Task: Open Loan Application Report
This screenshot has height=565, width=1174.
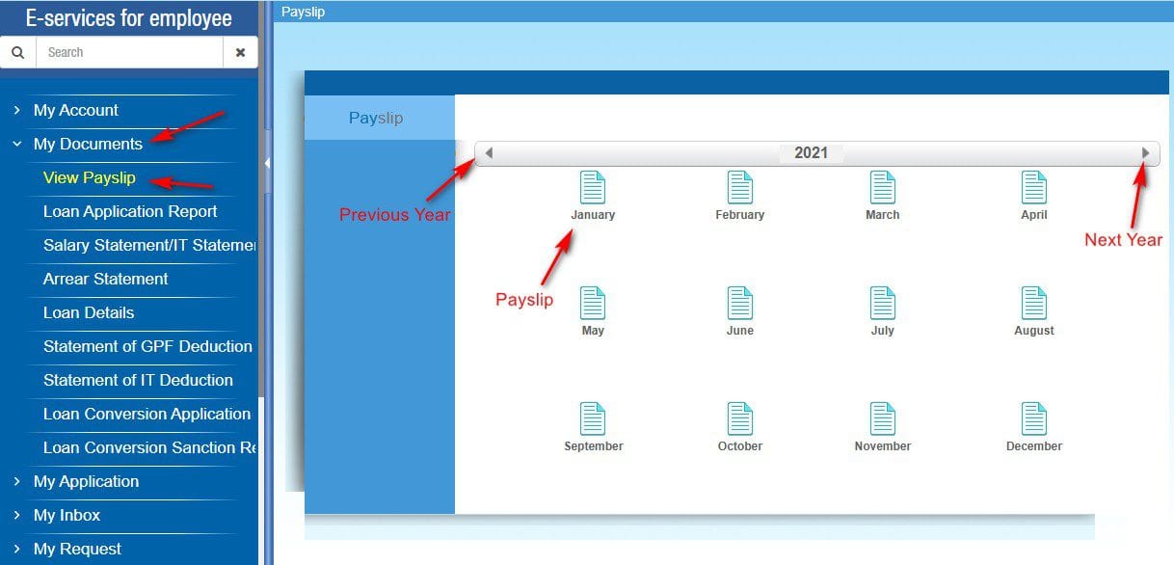Action: click(130, 212)
